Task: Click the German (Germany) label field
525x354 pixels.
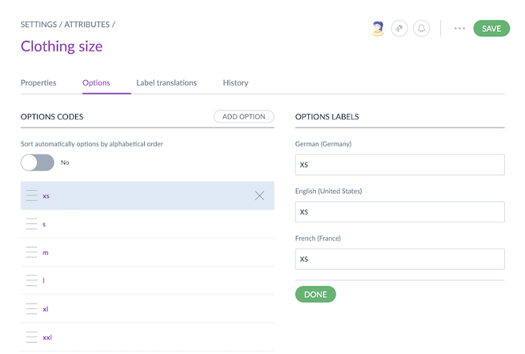Action: point(399,165)
